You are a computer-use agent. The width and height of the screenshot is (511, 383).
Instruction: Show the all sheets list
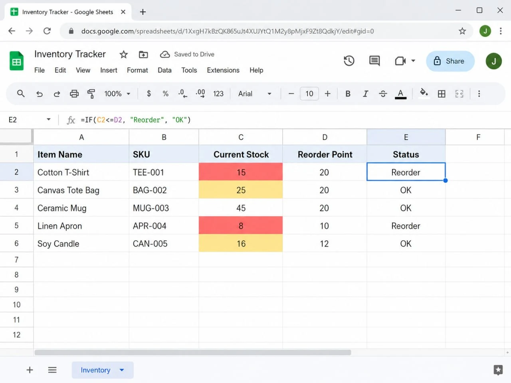point(52,370)
